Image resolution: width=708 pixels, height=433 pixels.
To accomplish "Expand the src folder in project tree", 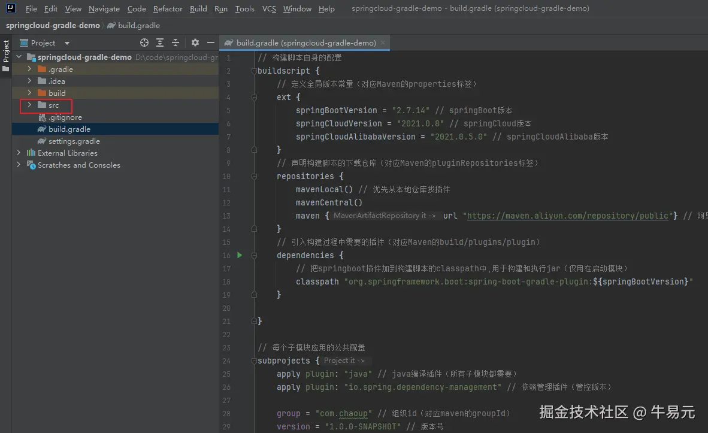I will pos(29,105).
